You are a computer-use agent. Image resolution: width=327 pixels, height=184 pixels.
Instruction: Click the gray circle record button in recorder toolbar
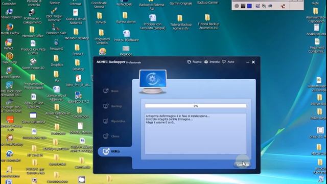237,6
